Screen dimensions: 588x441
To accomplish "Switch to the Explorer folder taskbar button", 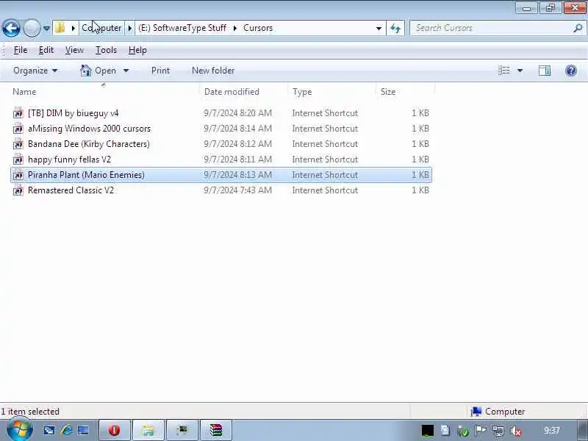I will [148, 430].
